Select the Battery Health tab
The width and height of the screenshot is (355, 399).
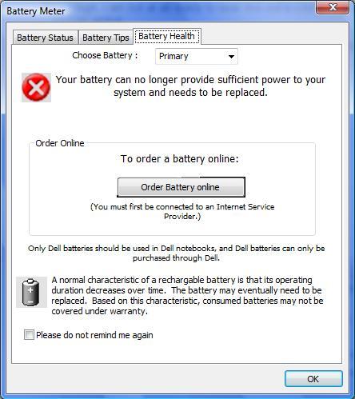point(167,36)
